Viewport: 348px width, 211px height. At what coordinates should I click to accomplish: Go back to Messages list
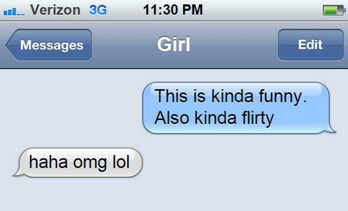[x=49, y=45]
